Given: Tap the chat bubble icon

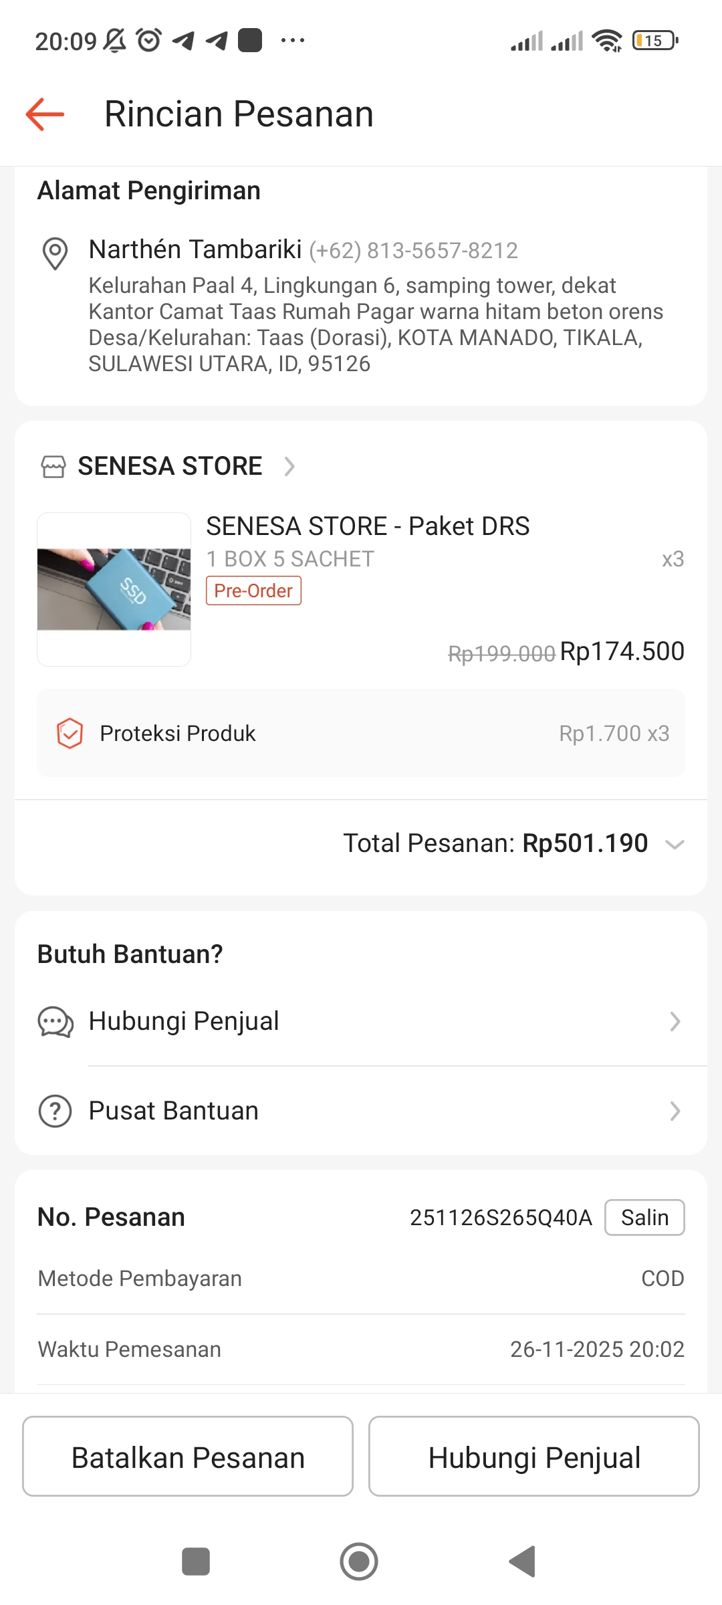Looking at the screenshot, I should point(55,1022).
